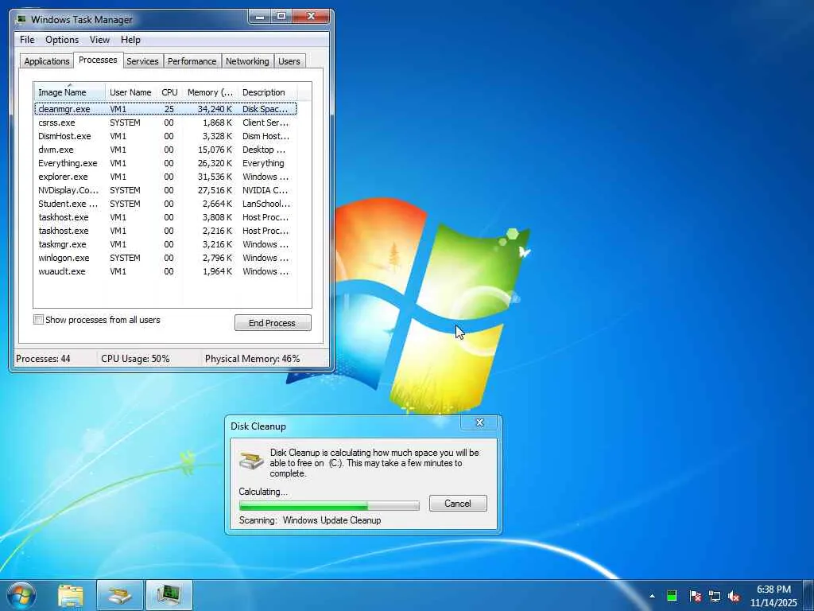This screenshot has width=814, height=611.
Task: Select the Everything.exe process
Action: tap(165, 163)
